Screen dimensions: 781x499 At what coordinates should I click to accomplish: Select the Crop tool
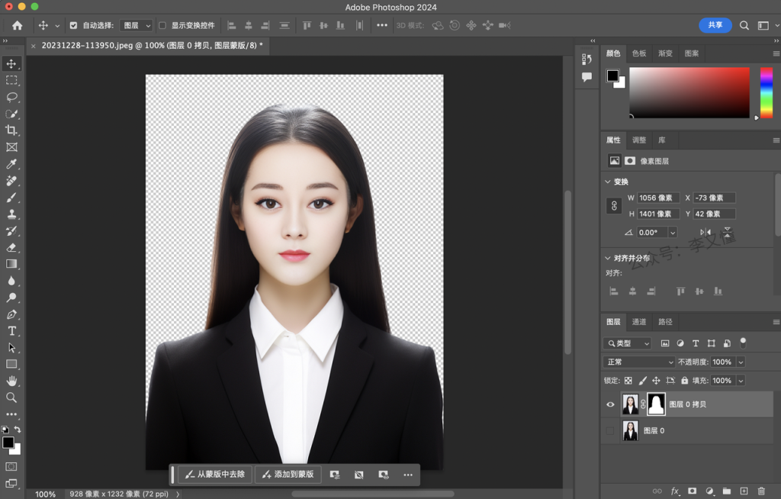11,130
